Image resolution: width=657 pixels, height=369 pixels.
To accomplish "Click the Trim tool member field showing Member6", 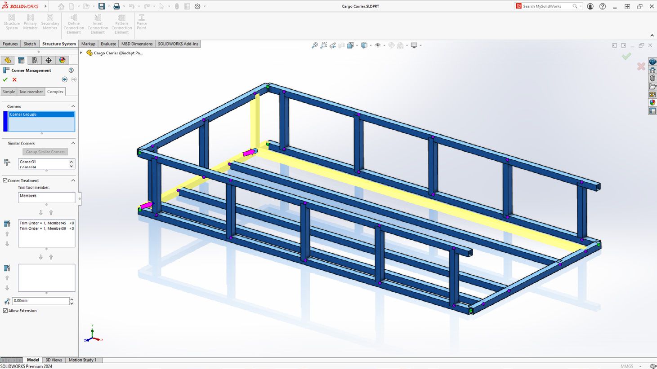I will point(46,197).
